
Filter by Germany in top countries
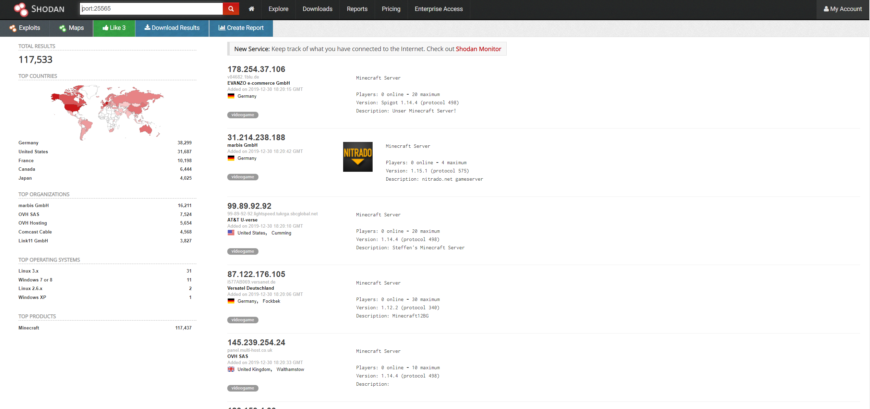pos(28,143)
